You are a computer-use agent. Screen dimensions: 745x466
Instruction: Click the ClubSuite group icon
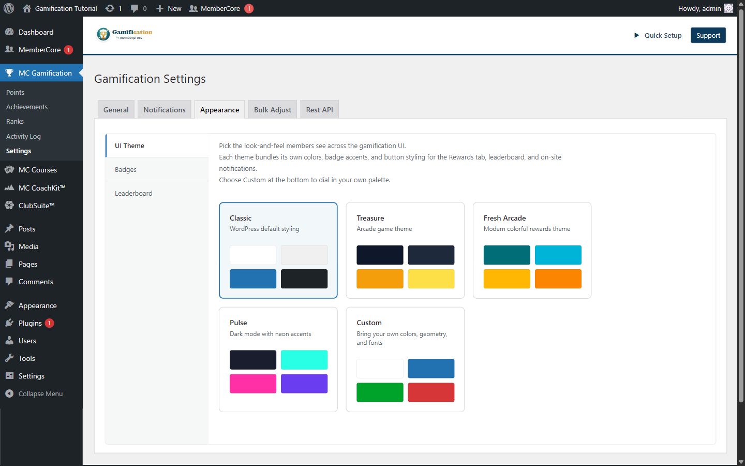click(x=9, y=205)
